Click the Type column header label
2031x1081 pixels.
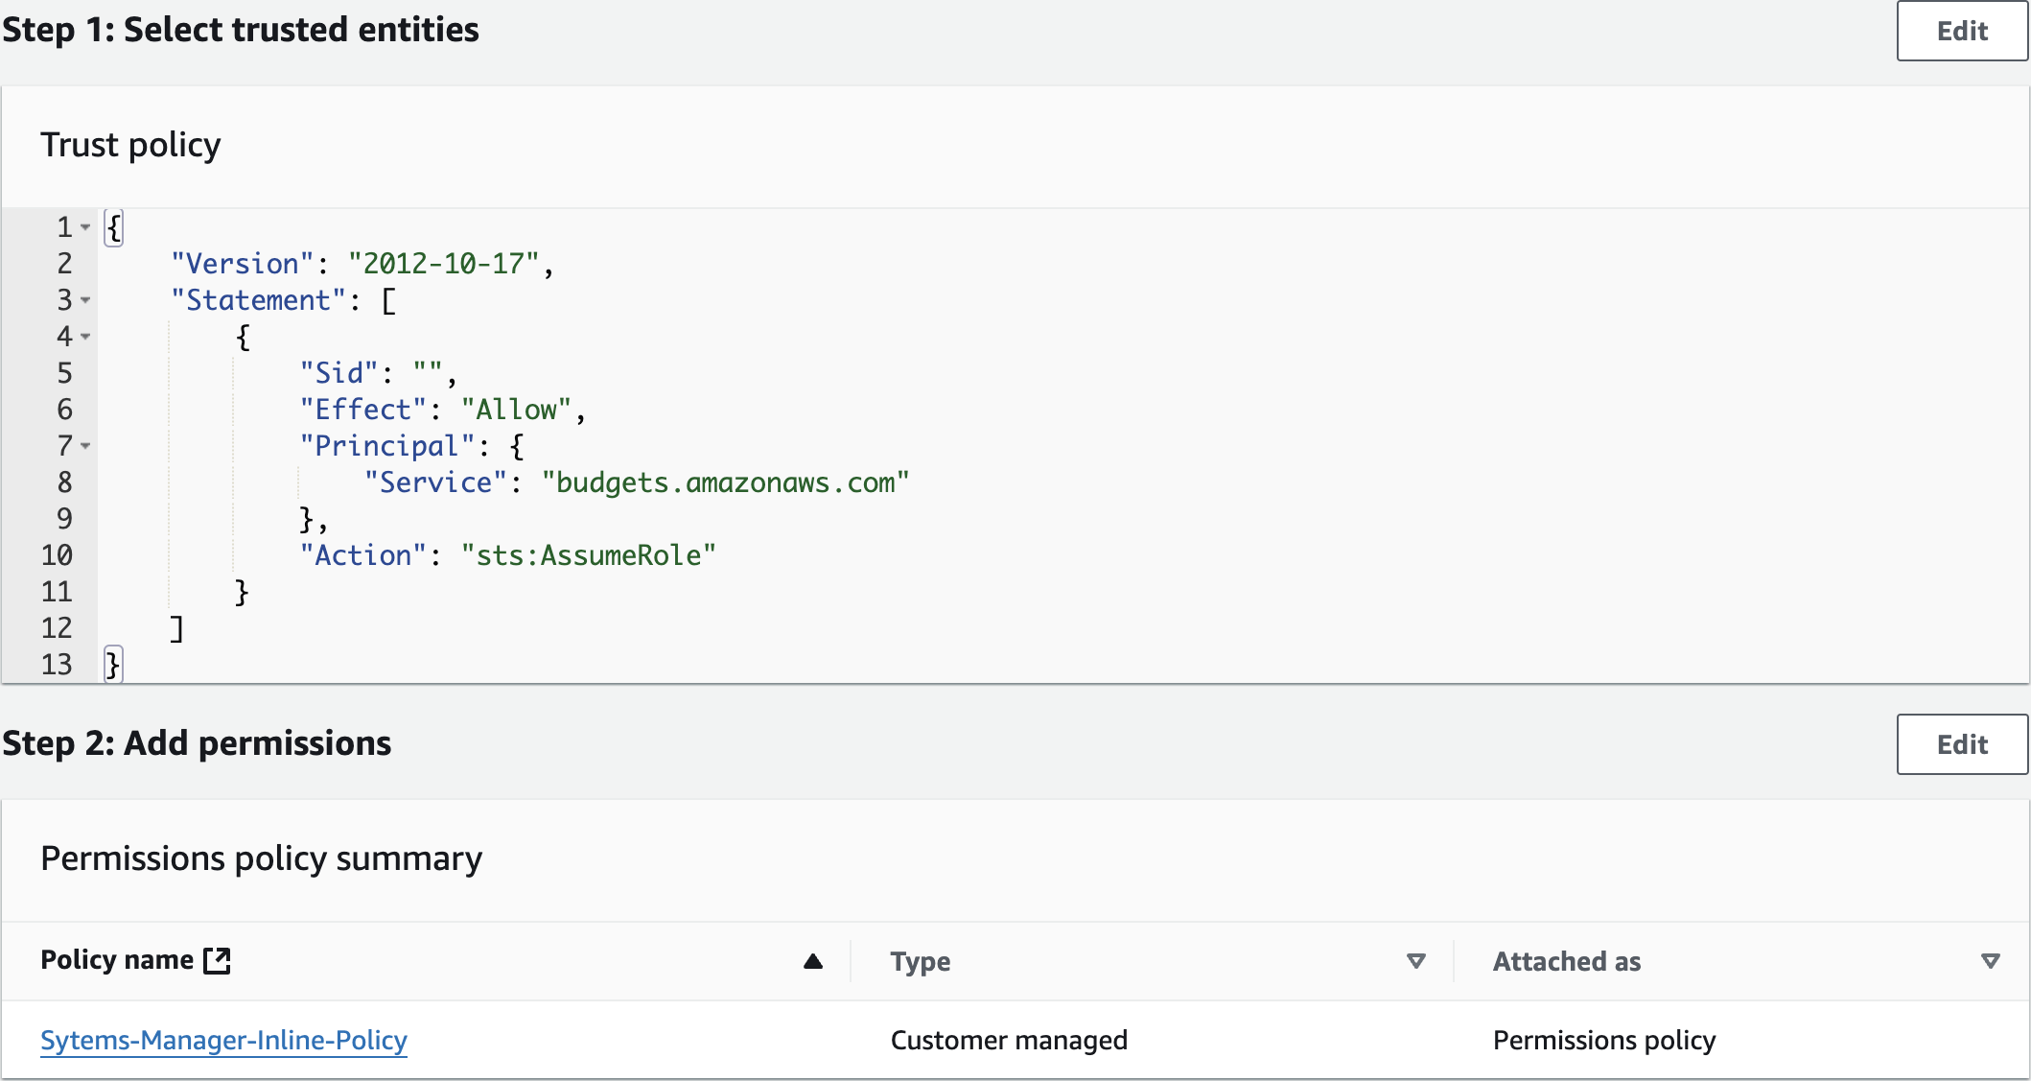(920, 961)
